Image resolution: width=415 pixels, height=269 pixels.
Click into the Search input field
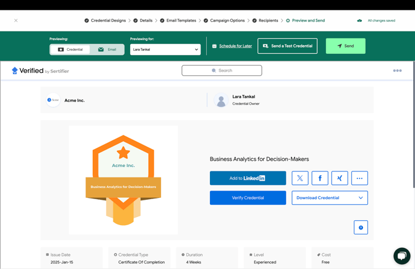point(222,70)
